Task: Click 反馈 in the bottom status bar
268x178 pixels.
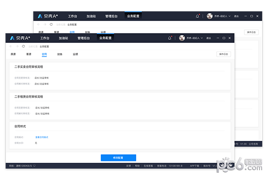Action: pyautogui.click(x=129, y=165)
